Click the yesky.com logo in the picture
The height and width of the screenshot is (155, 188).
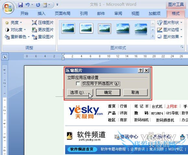(x=86, y=112)
